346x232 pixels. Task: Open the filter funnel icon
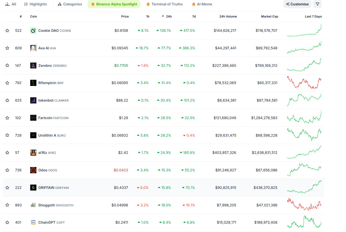(317, 4)
